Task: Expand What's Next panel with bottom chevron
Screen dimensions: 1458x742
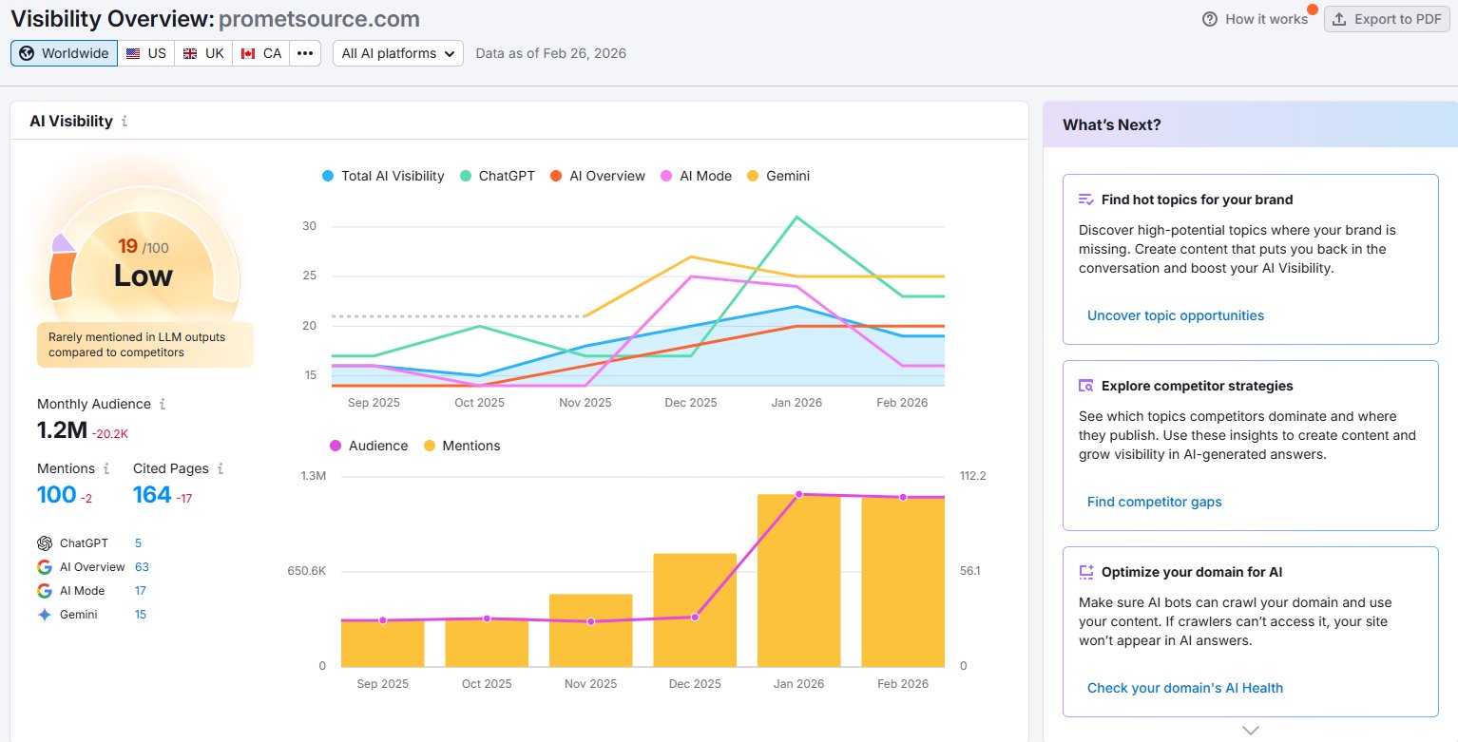Action: click(1251, 731)
